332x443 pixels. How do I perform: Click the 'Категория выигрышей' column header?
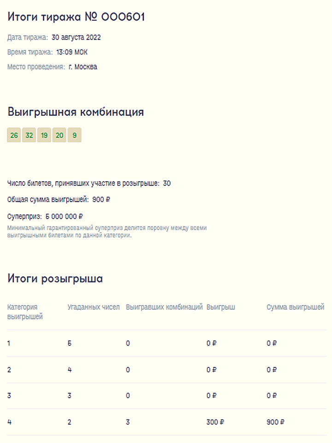tap(25, 312)
